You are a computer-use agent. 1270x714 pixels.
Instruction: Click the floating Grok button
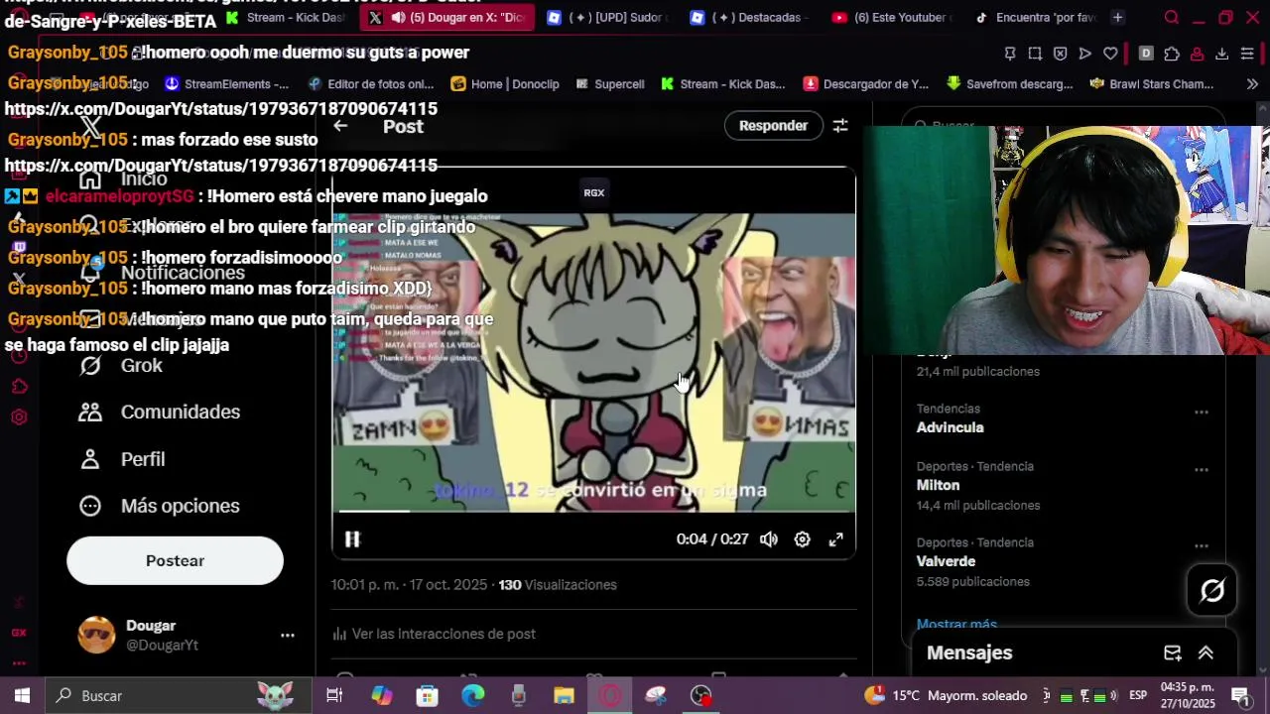pos(1212,591)
